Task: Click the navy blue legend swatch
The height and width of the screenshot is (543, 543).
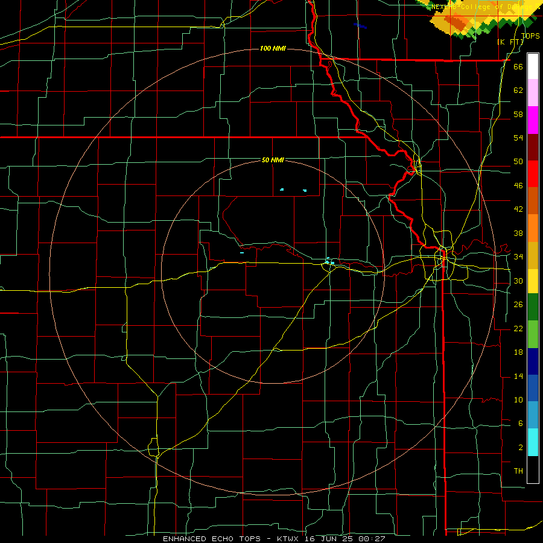Action: point(533,361)
